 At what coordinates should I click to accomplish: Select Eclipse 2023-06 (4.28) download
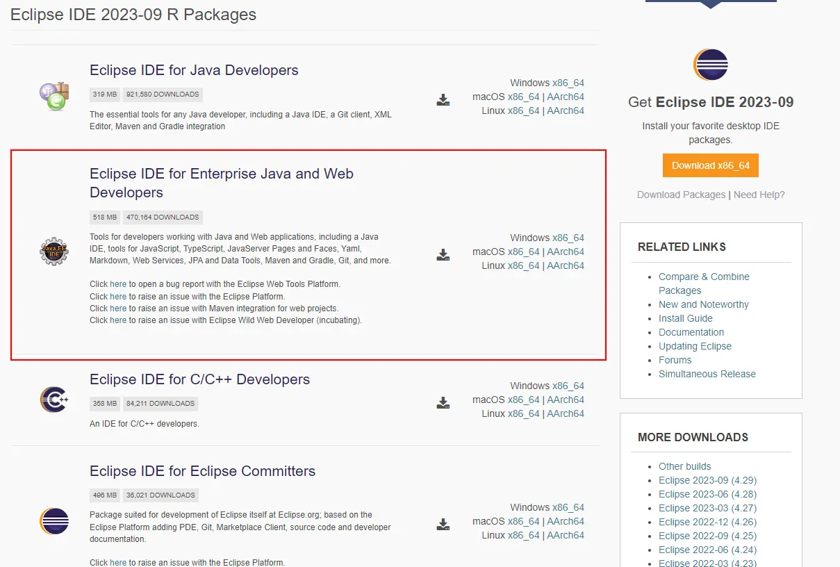(707, 494)
